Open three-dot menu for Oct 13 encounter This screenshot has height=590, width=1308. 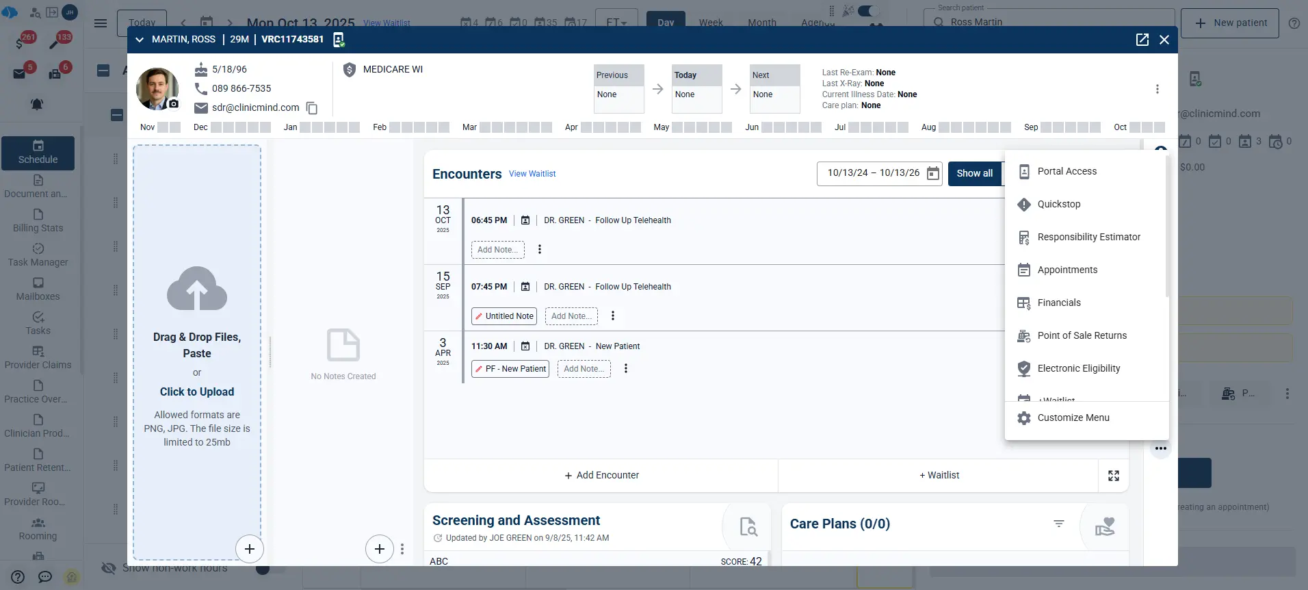(x=540, y=250)
